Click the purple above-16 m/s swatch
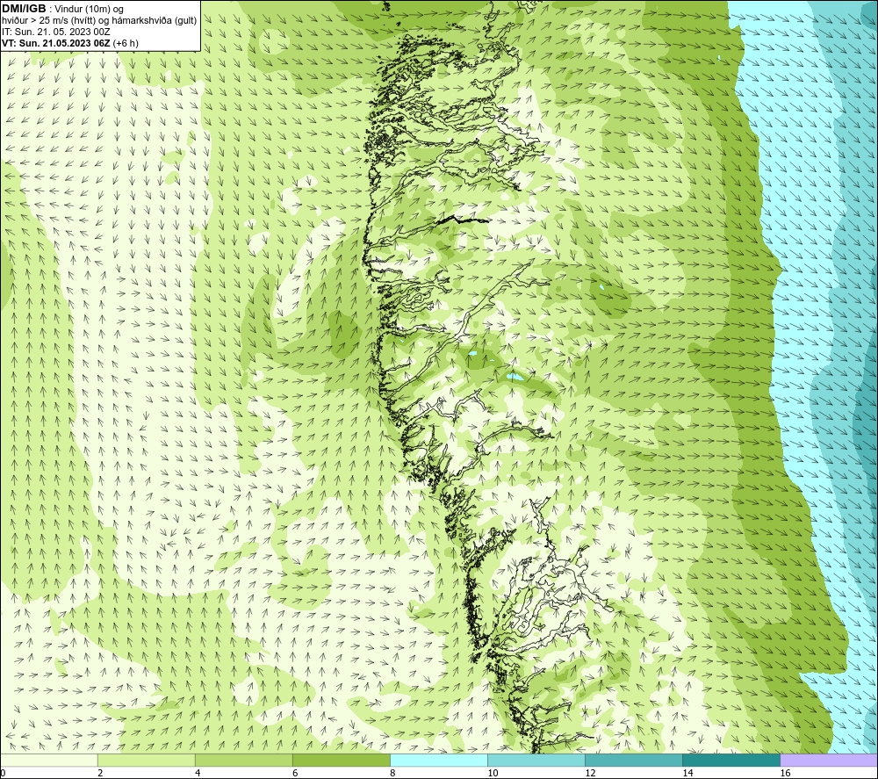Viewport: 878px width, 779px height. pyautogui.click(x=829, y=760)
